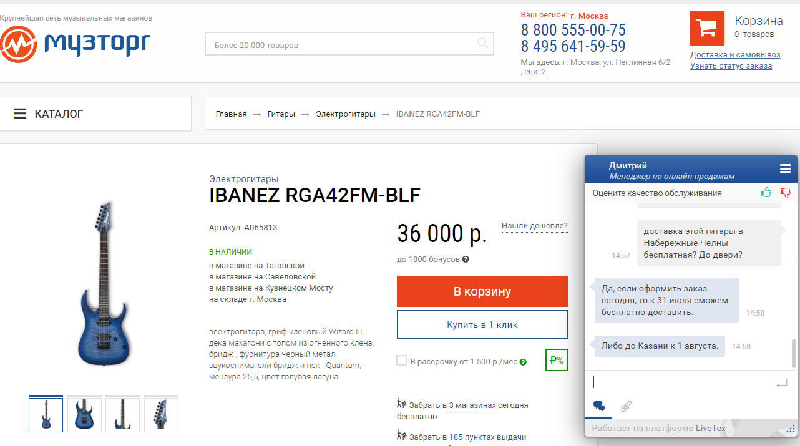Click the В НАЛИЧИИ availability label

pos(230,252)
